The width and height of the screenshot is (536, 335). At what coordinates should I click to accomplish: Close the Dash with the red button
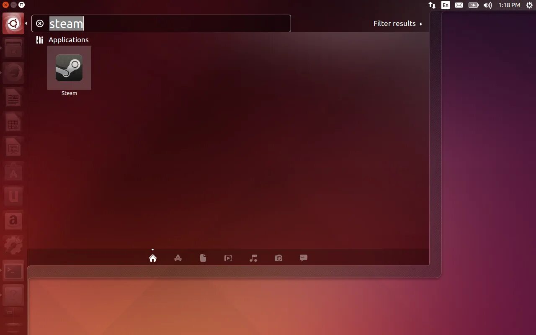[6, 5]
